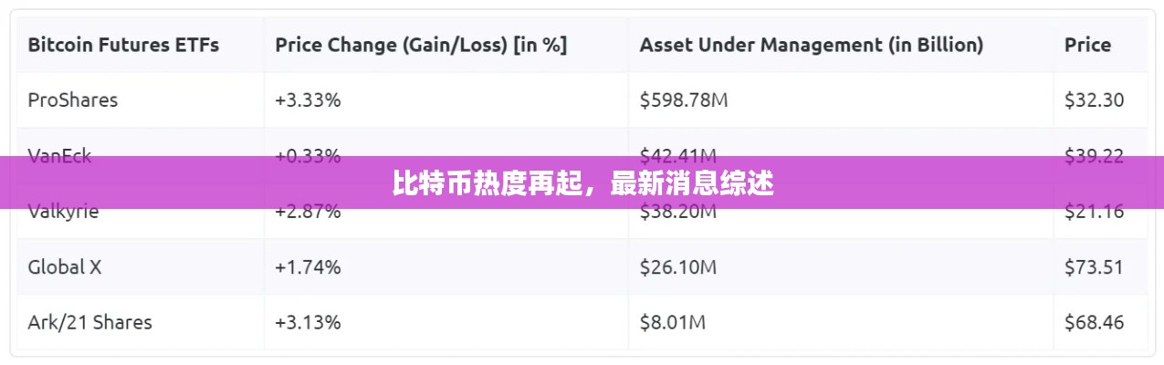1164x365 pixels.
Task: Click Global X +1.74% change cell
Action: click(x=308, y=267)
